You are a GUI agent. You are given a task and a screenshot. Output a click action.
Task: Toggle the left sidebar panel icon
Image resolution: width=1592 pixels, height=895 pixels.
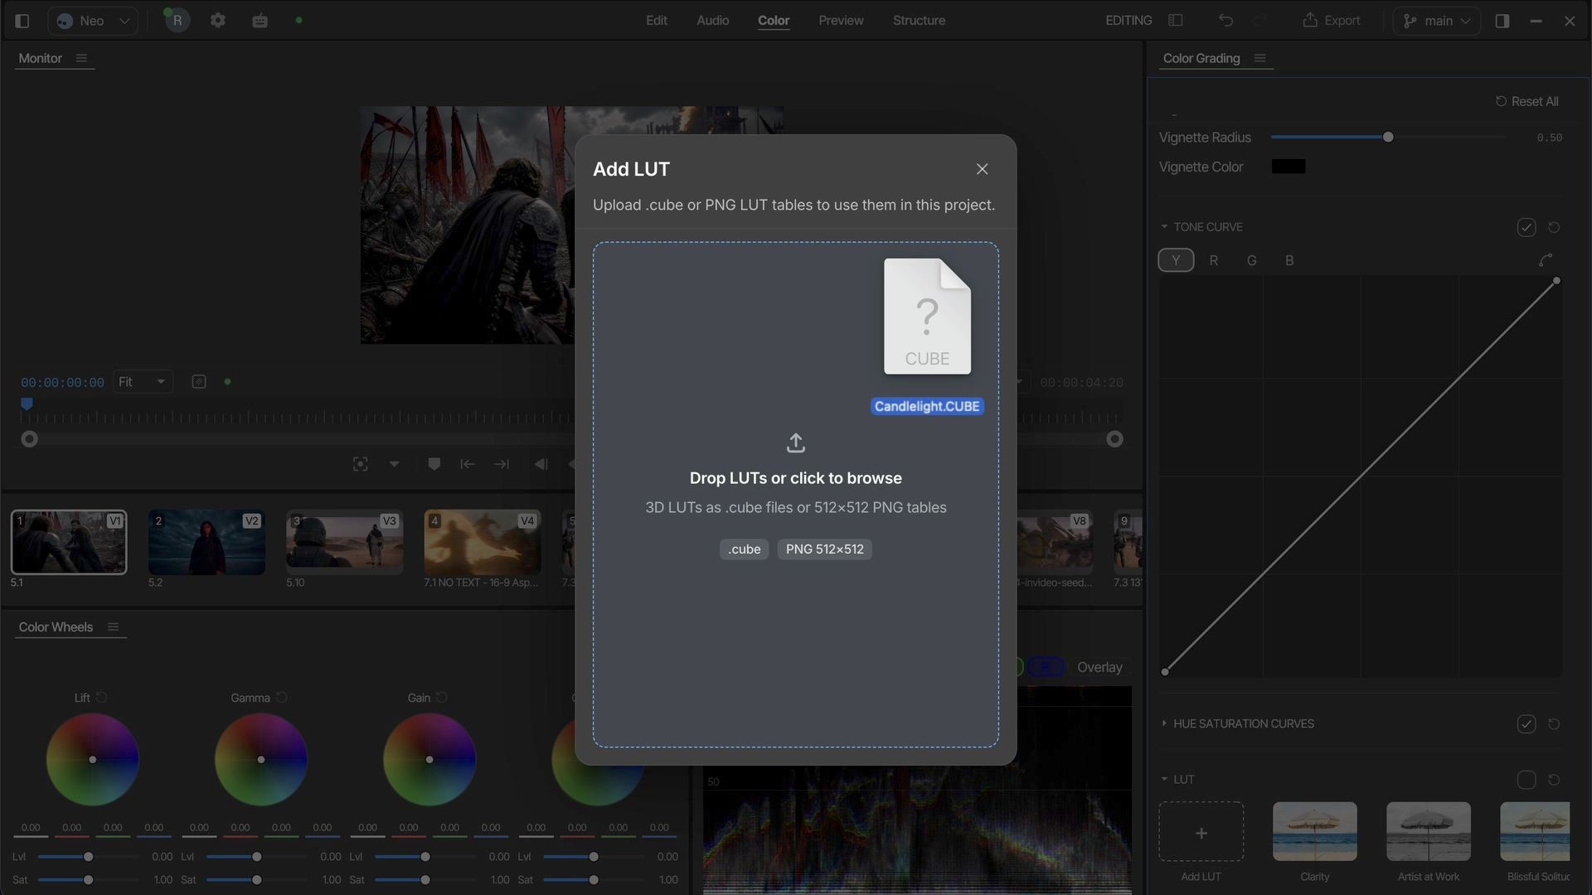coord(22,21)
